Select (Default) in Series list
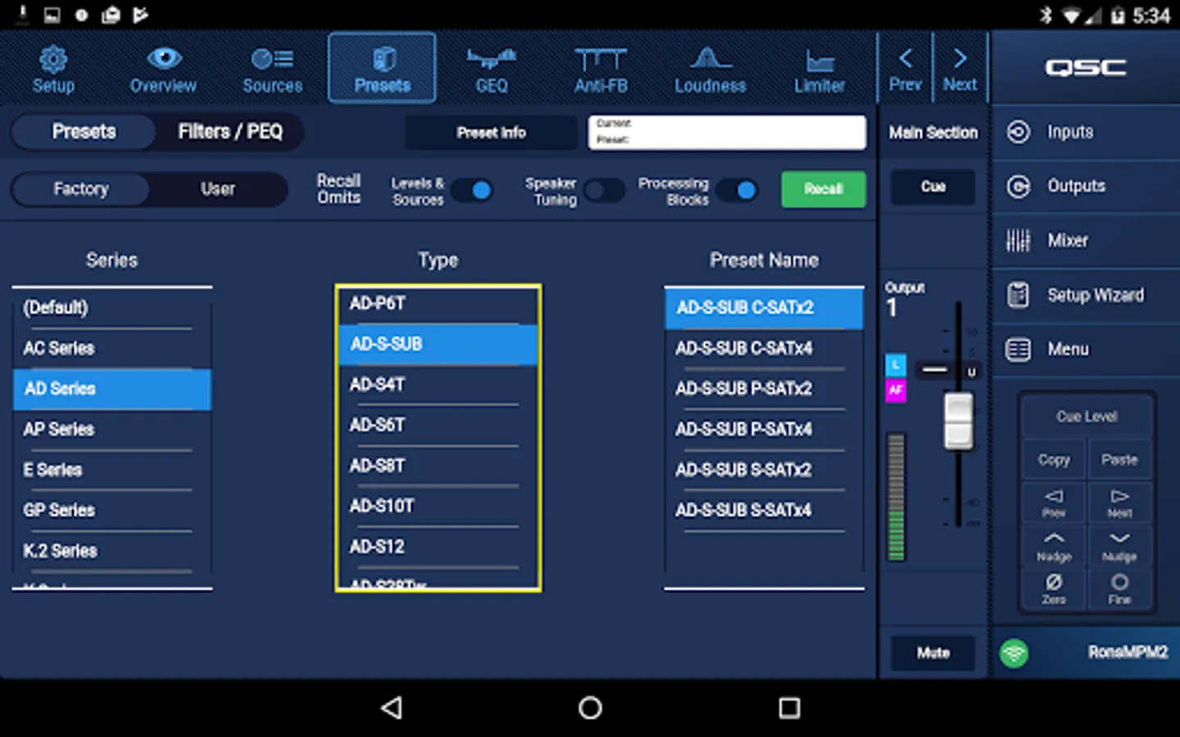Viewport: 1180px width, 737px height. click(112, 308)
